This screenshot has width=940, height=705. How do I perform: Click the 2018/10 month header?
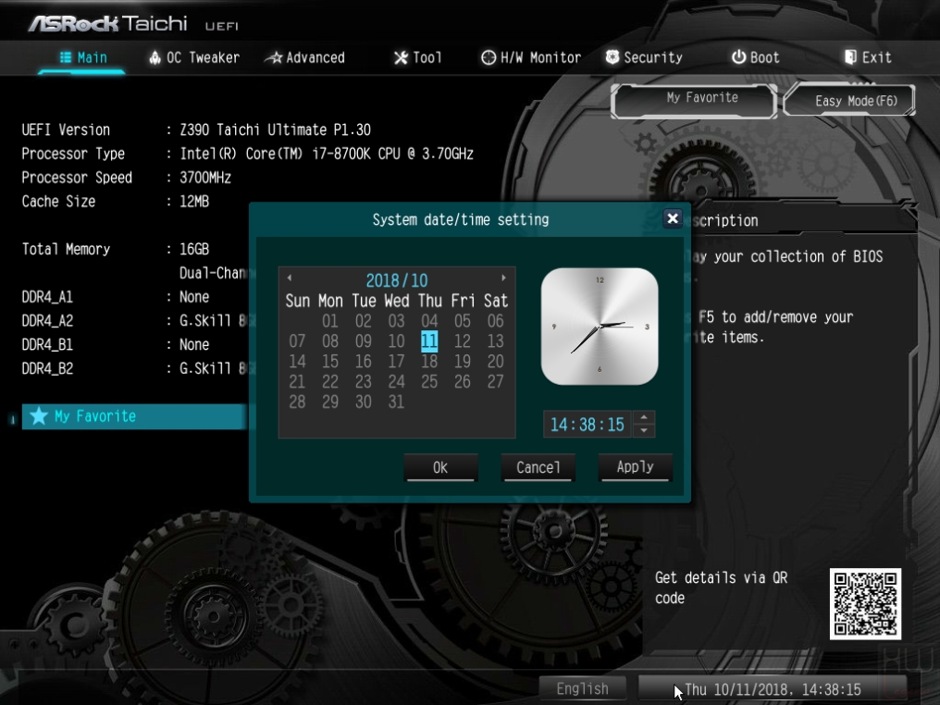[x=397, y=280]
